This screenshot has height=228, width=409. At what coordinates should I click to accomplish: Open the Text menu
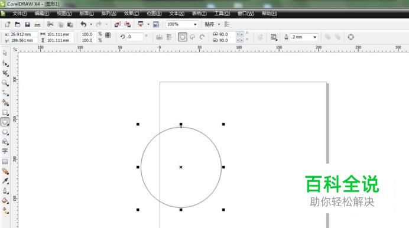click(177, 14)
